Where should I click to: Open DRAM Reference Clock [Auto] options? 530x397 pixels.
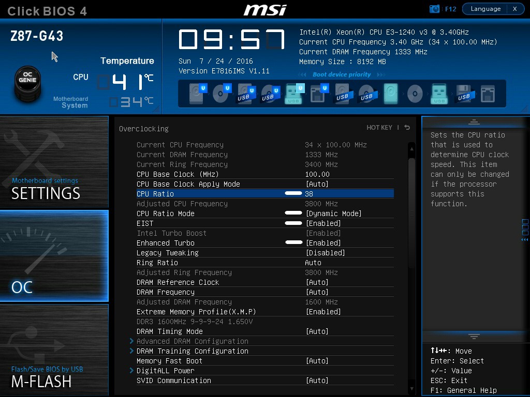click(317, 283)
